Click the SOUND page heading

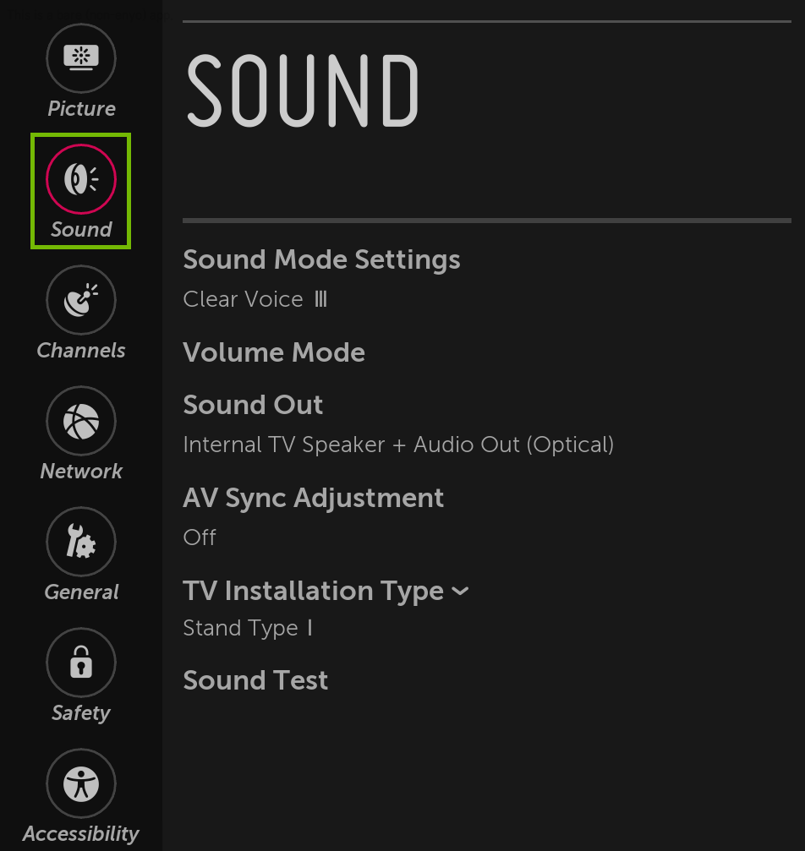pos(302,90)
